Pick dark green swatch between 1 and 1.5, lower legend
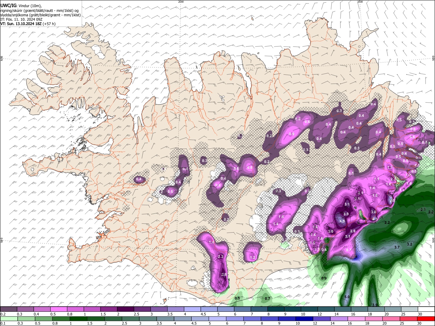Viewport: 435px width, 326px height. (78, 319)
